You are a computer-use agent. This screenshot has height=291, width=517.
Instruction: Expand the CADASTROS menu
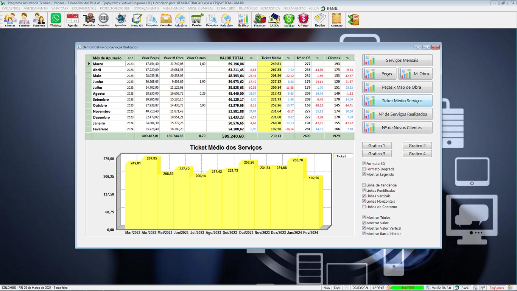(11, 8)
